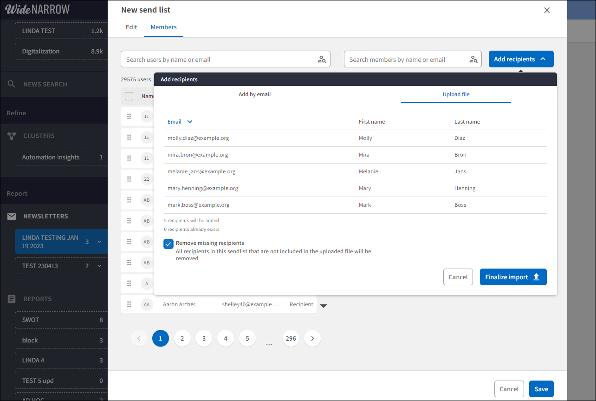Viewport: 596px width, 401px height.
Task: Uncheck Remove missing recipients
Action: pyautogui.click(x=168, y=243)
